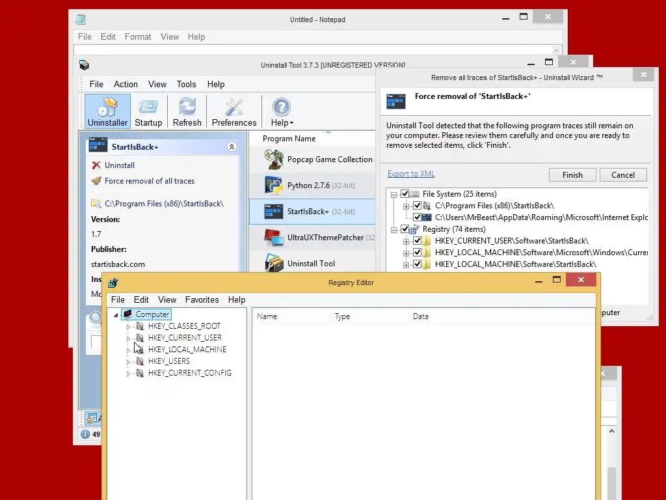
Task: Expand HKEY_CURRENT_USER\Software\StartIsBack\ wizard node
Action: point(406,242)
